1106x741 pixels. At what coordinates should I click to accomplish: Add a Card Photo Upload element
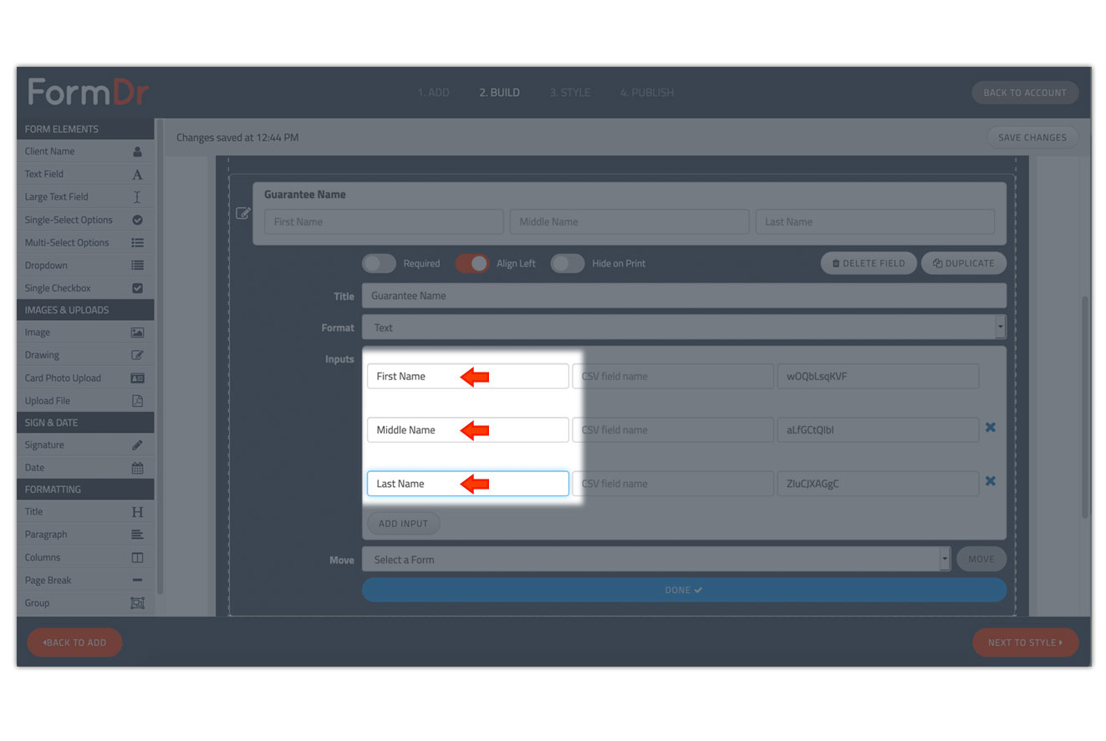(x=84, y=378)
